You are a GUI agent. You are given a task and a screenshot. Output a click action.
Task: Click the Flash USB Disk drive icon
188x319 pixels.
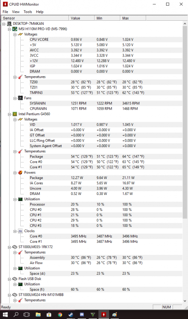[x=15, y=279]
